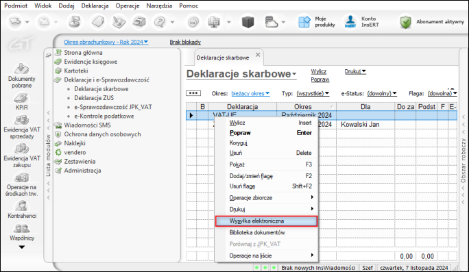Open Operacje na środkach trw. icon
The image size is (469, 272).
tap(21, 177)
